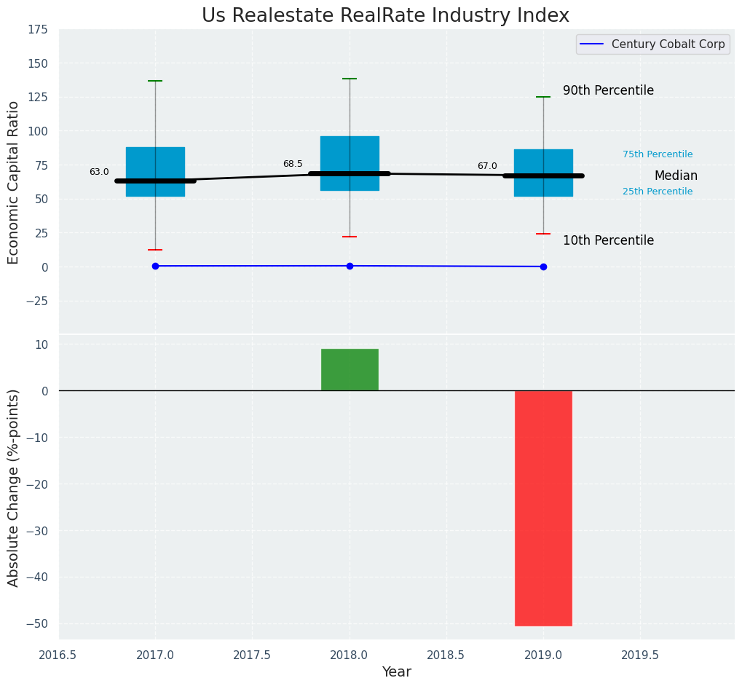Click the green 2018 absolute change bar
Viewport: 742px width, 686px height.
tap(350, 370)
